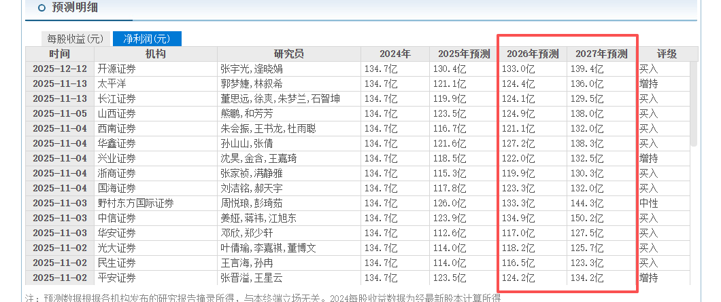Click 2027 forecast value 150.2亿

[587, 219]
